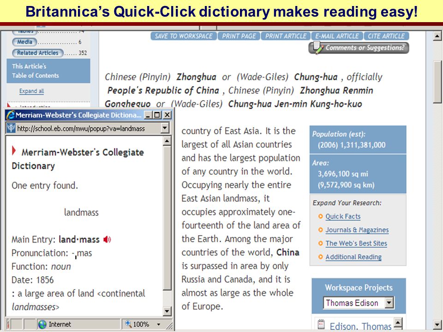Click scroll down arrow of main page scrollbar
The image size is (443, 332).
(437, 324)
